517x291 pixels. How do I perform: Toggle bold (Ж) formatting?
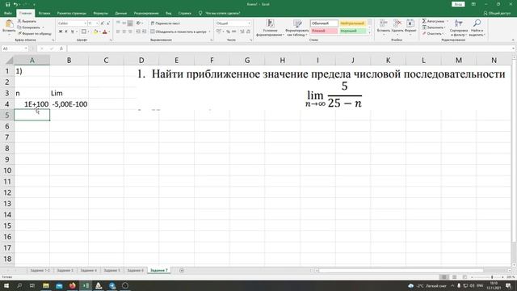click(x=61, y=32)
